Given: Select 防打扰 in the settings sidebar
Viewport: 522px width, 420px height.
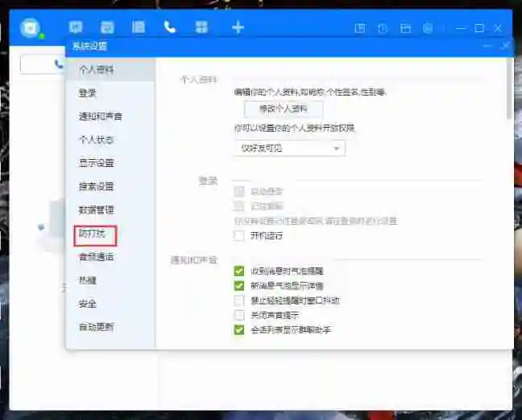Looking at the screenshot, I should pyautogui.click(x=111, y=234).
